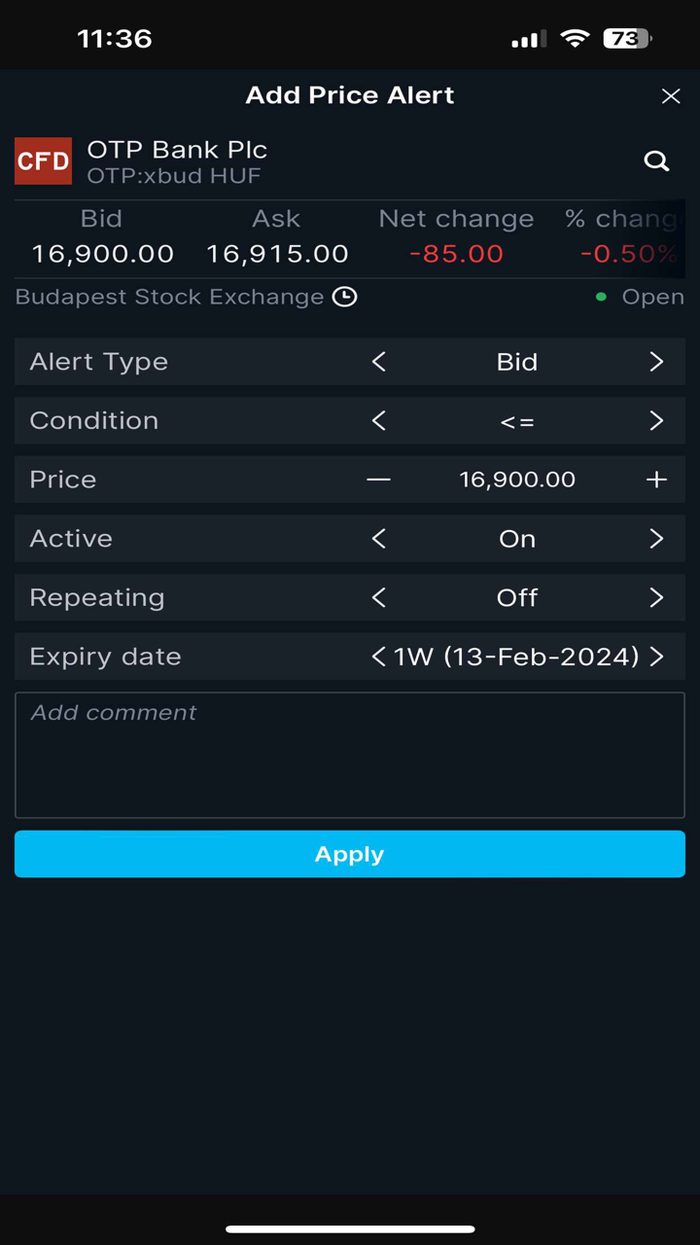Move Expiry date to previous option
Screen dimensions: 700x1245
[x=378, y=657]
